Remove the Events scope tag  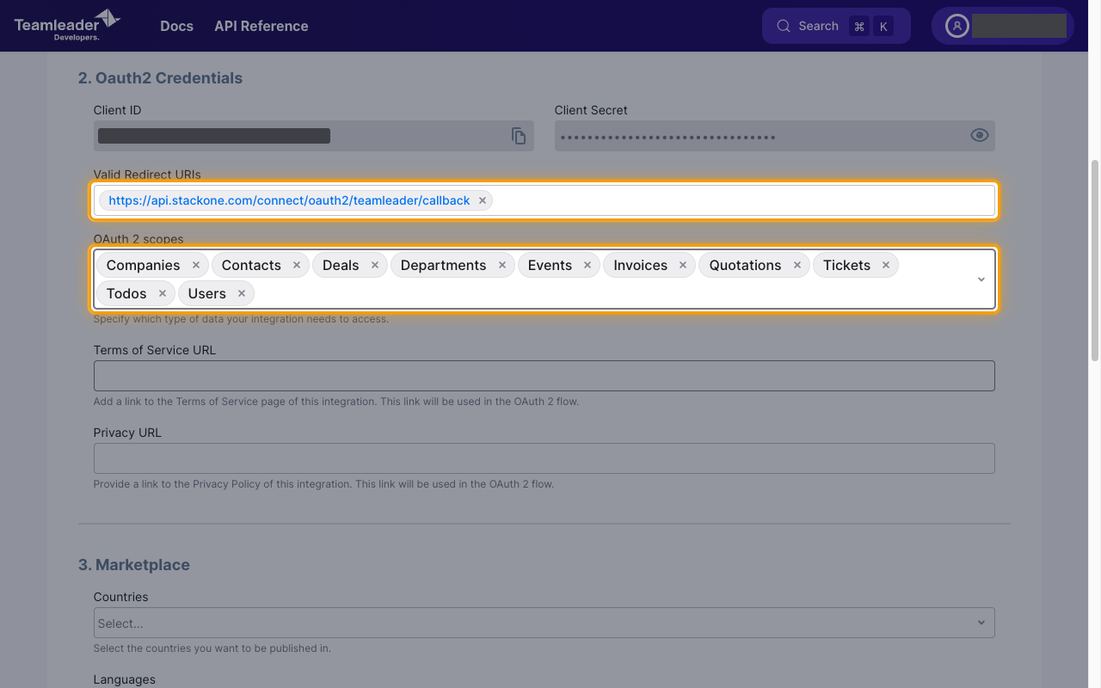587,265
